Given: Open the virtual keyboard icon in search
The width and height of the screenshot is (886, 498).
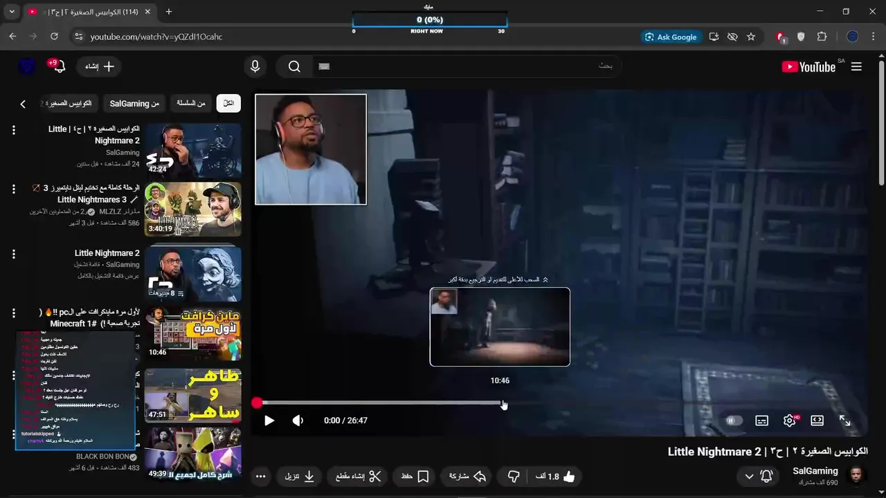Looking at the screenshot, I should click(x=324, y=66).
